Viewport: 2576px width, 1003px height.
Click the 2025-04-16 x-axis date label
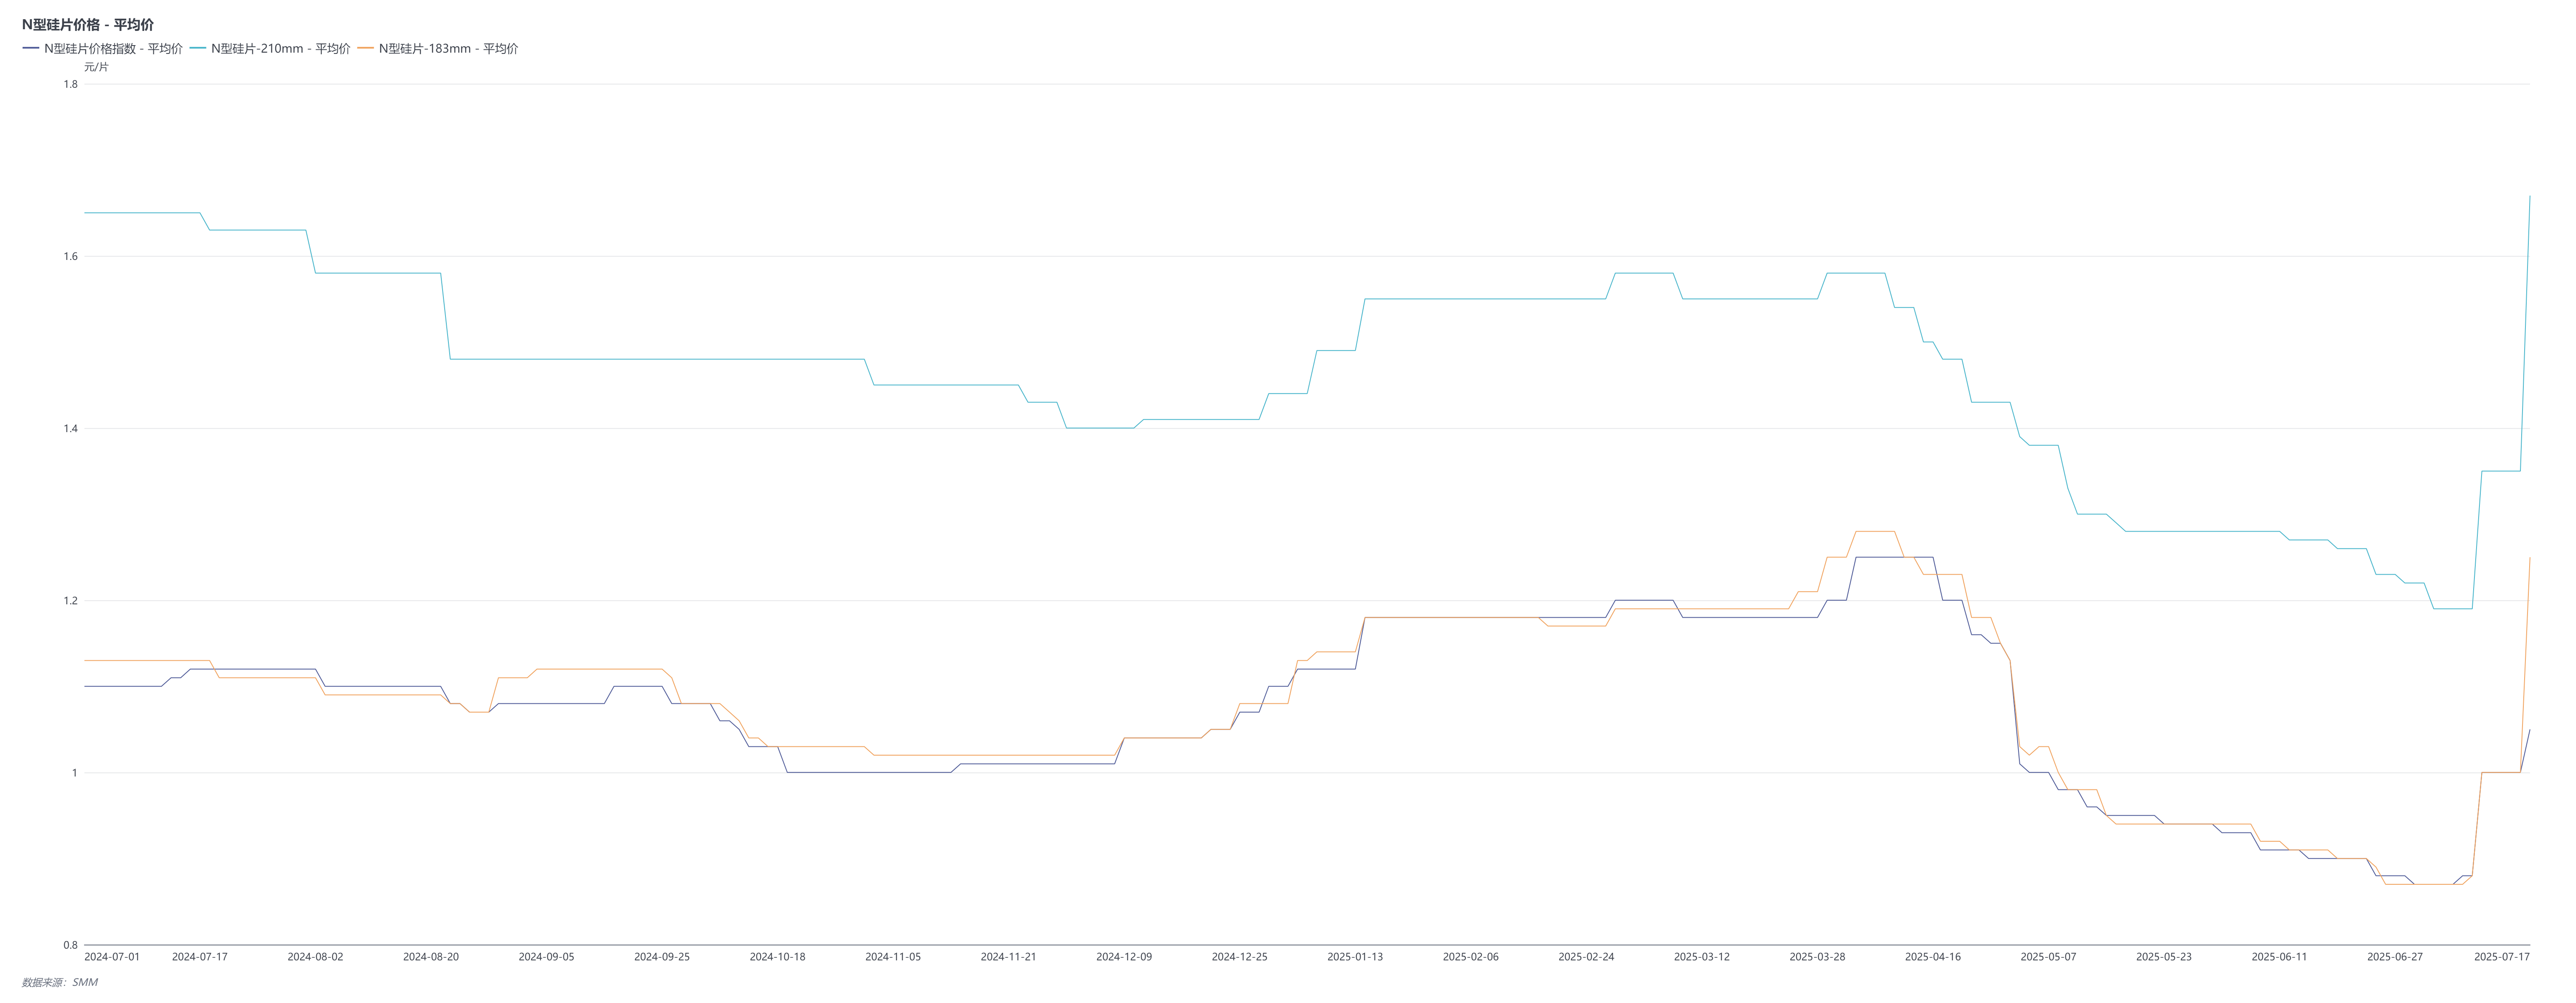click(1933, 957)
